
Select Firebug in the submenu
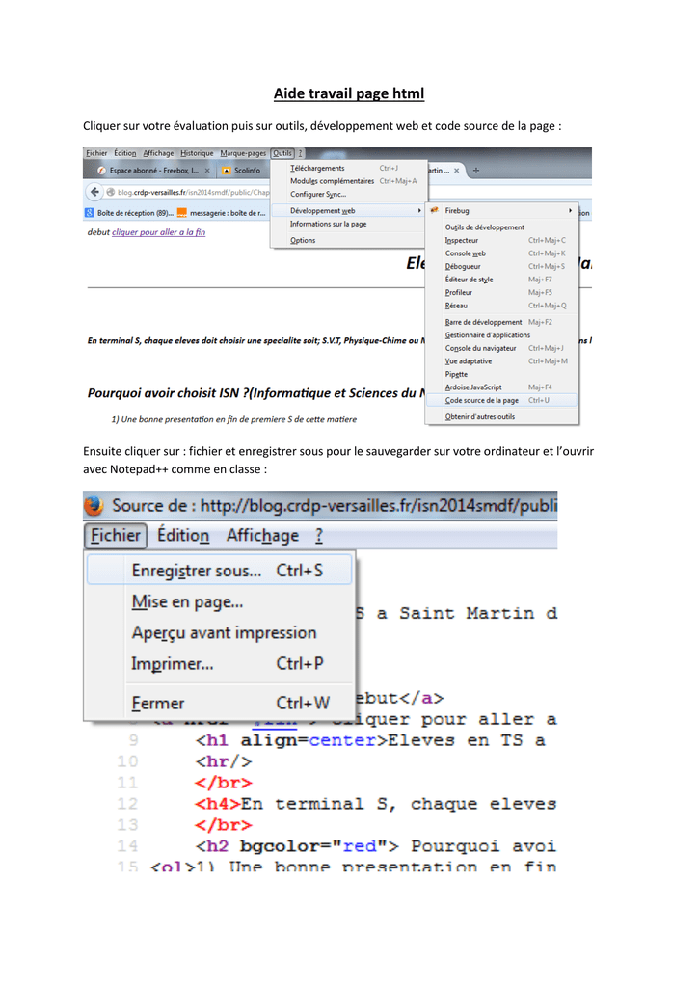point(502,210)
